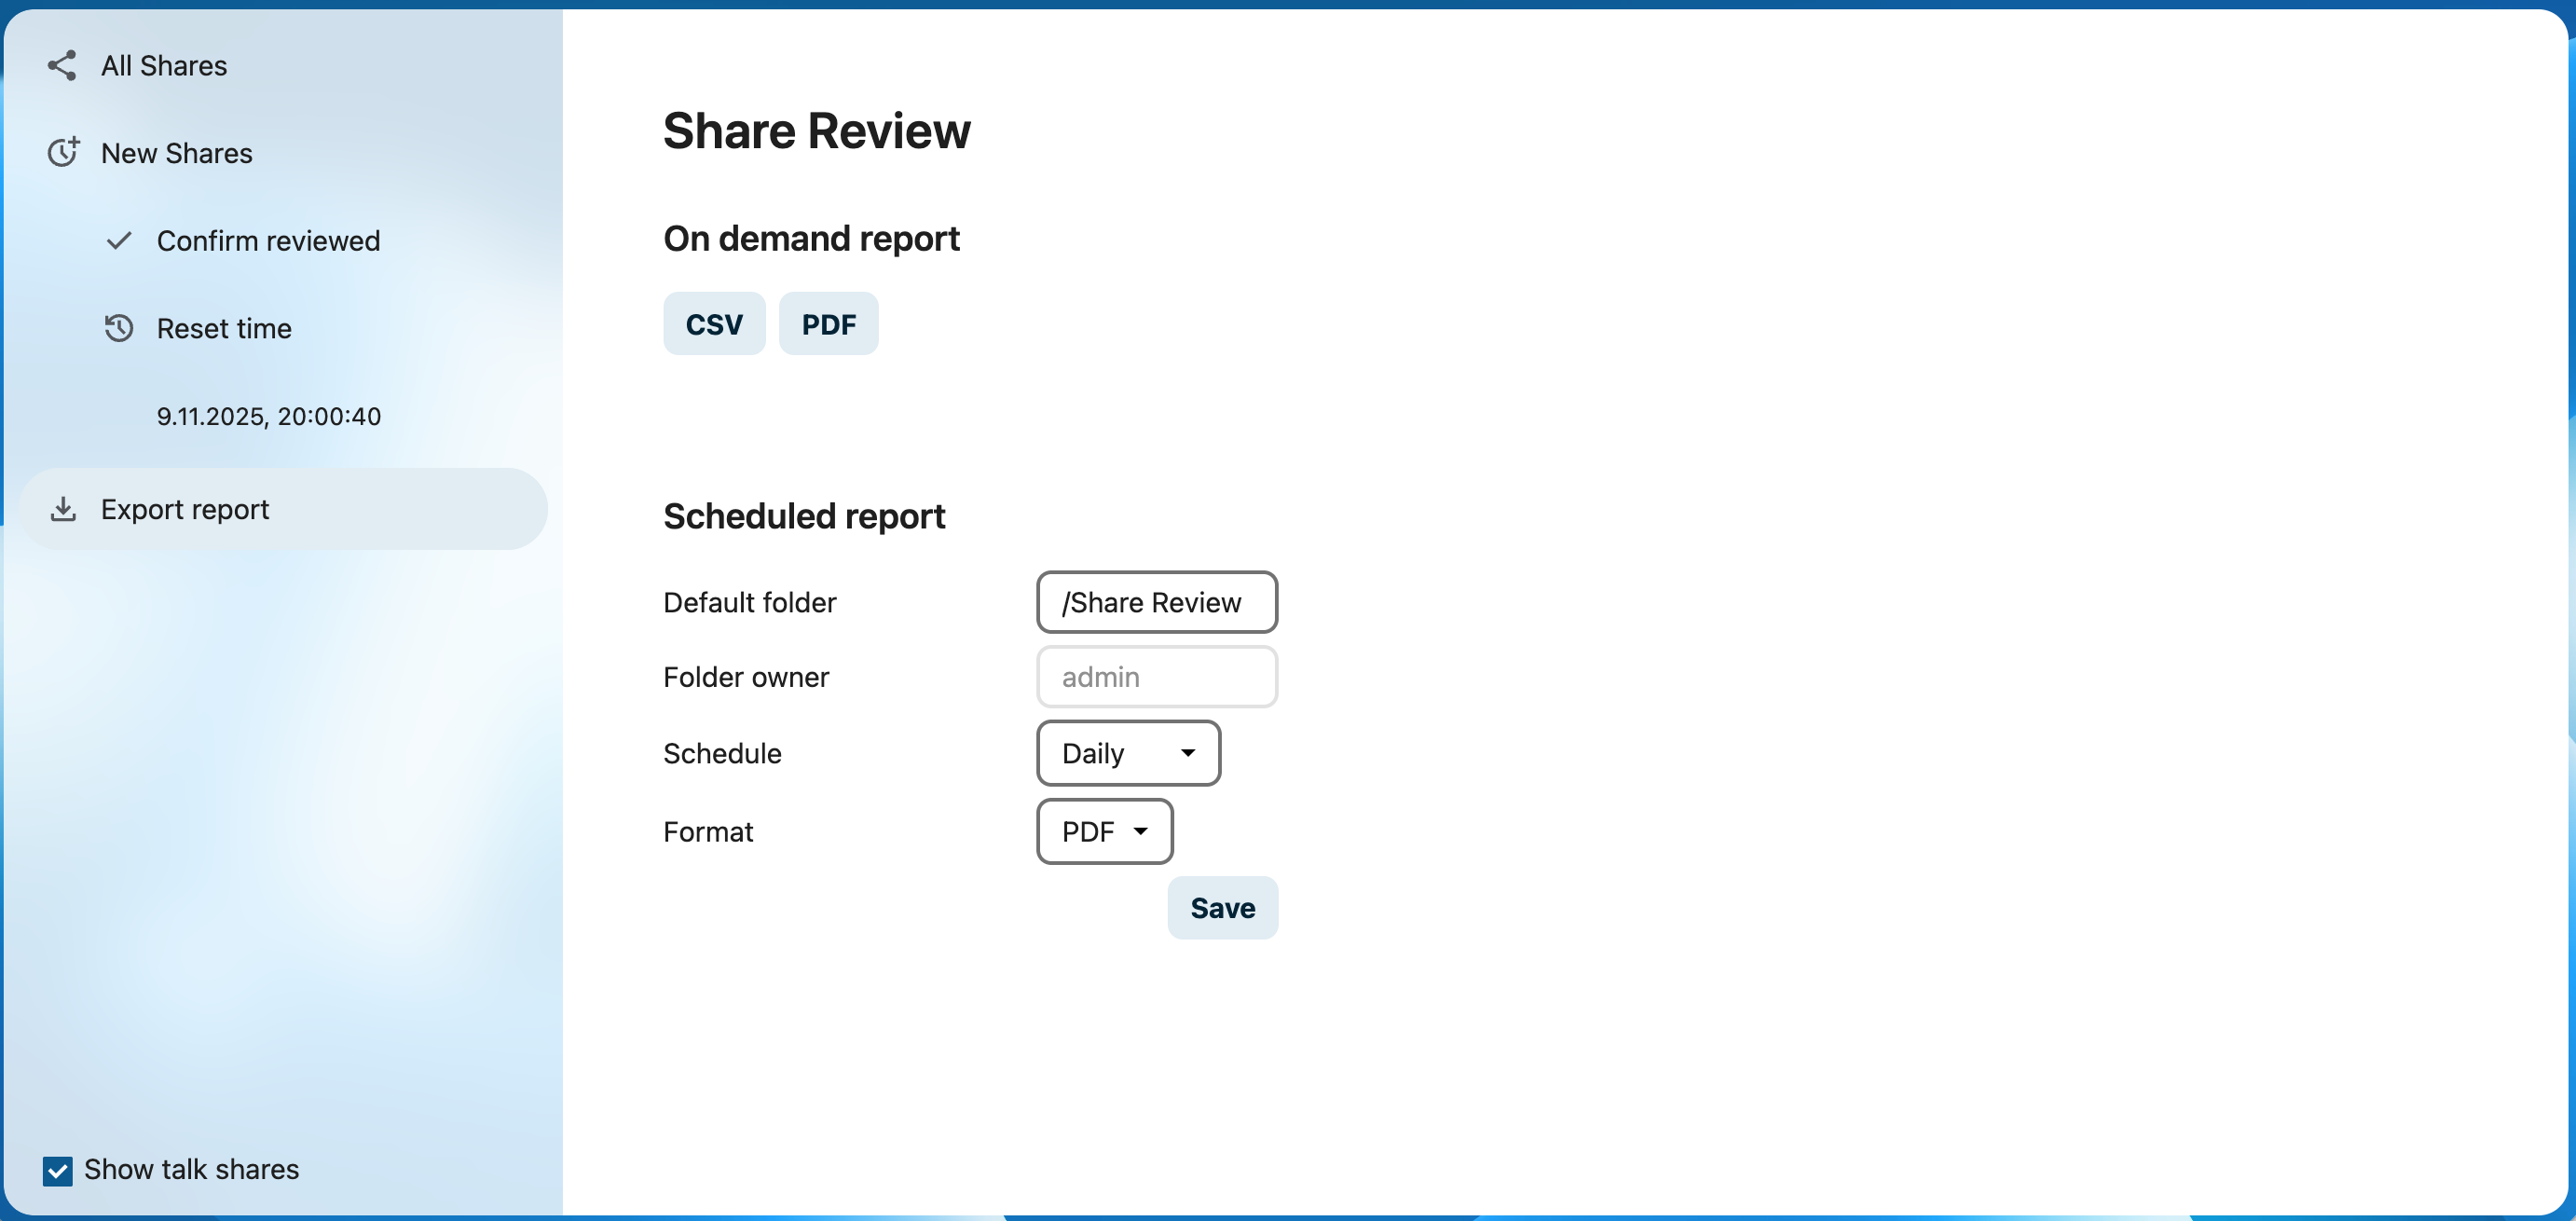Click the New Shares clock icon

(x=63, y=153)
